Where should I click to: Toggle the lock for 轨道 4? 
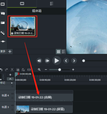pos(12,98)
